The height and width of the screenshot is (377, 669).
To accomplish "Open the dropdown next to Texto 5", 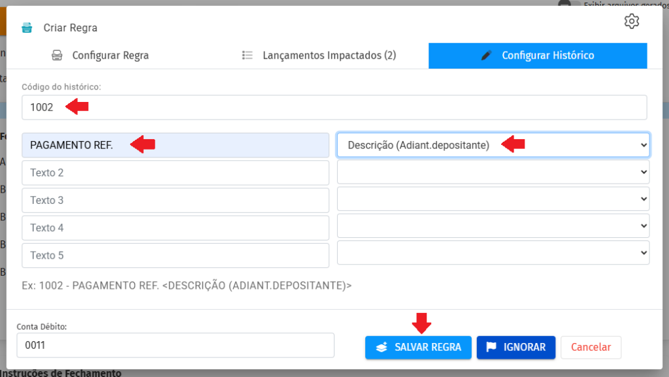I will (x=493, y=253).
